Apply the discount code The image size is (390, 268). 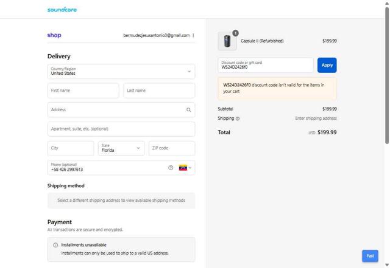pyautogui.click(x=327, y=65)
